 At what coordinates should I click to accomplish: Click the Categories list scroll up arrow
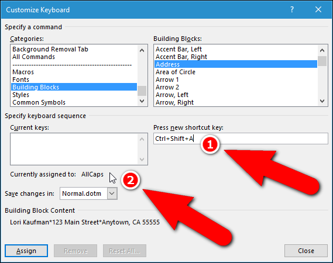coord(142,50)
